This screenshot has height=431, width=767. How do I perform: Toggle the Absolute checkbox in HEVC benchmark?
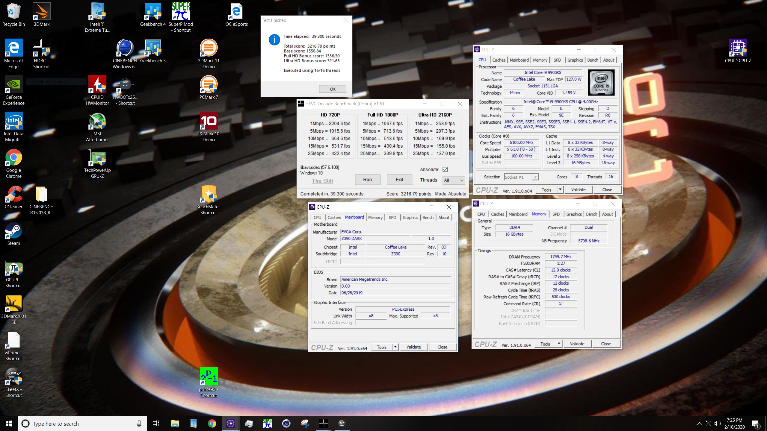pyautogui.click(x=445, y=169)
